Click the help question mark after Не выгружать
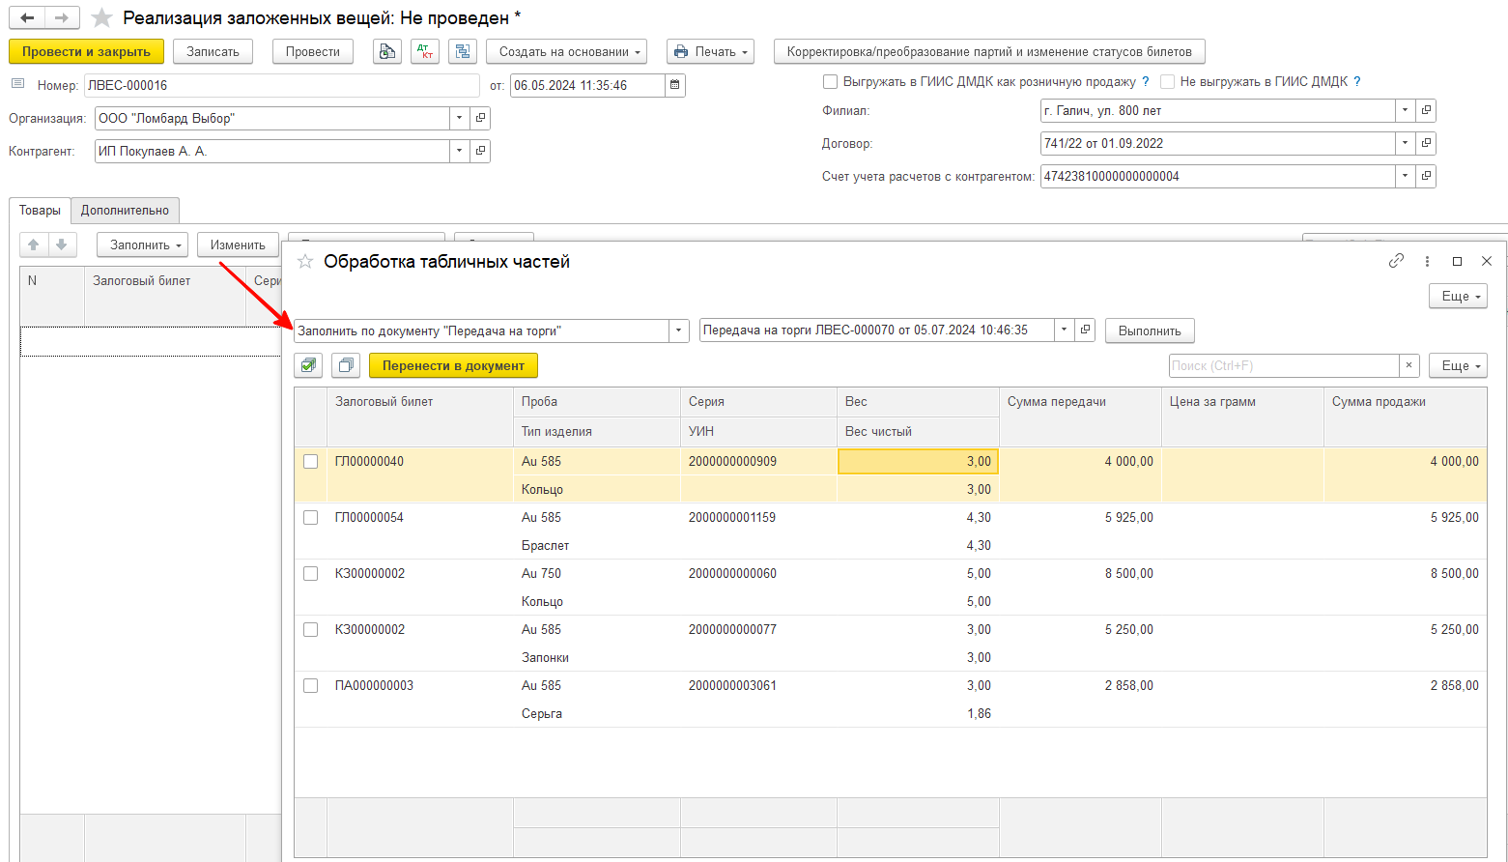This screenshot has width=1508, height=862. (1357, 81)
